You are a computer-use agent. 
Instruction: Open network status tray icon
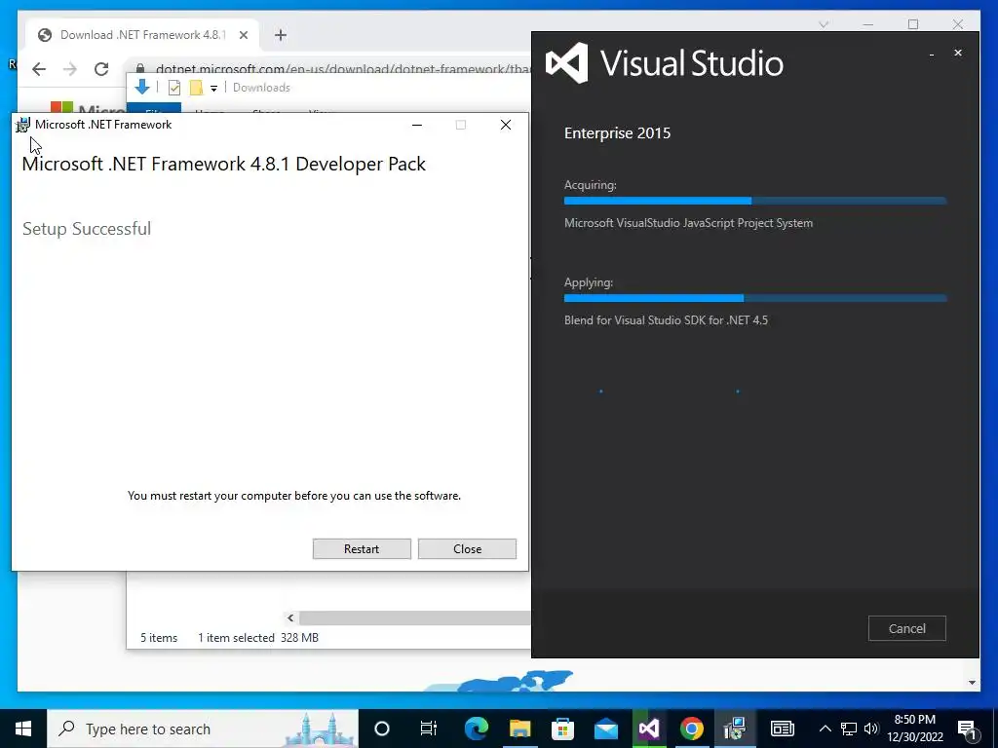849,729
